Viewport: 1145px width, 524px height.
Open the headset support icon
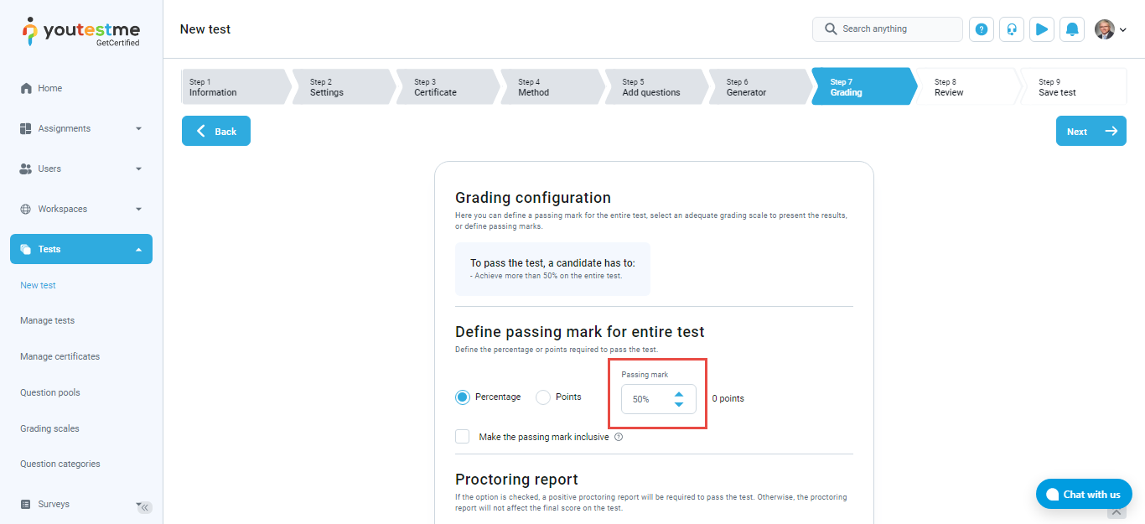coord(1012,29)
